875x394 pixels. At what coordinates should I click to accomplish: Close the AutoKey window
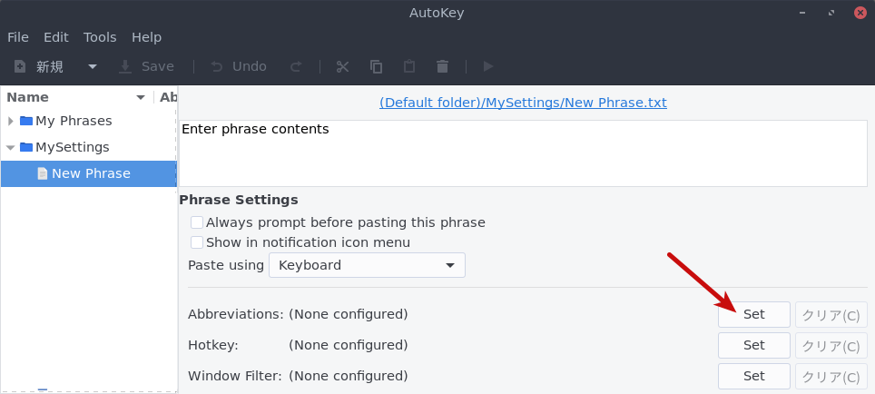[860, 13]
